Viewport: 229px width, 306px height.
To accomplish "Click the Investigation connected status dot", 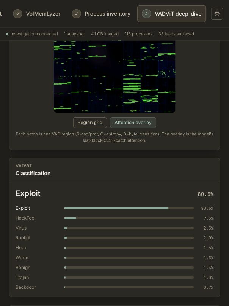I will [7, 34].
